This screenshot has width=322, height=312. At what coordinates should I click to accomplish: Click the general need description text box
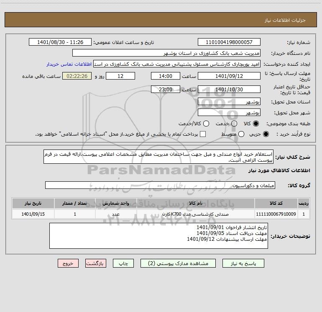tap(158, 157)
